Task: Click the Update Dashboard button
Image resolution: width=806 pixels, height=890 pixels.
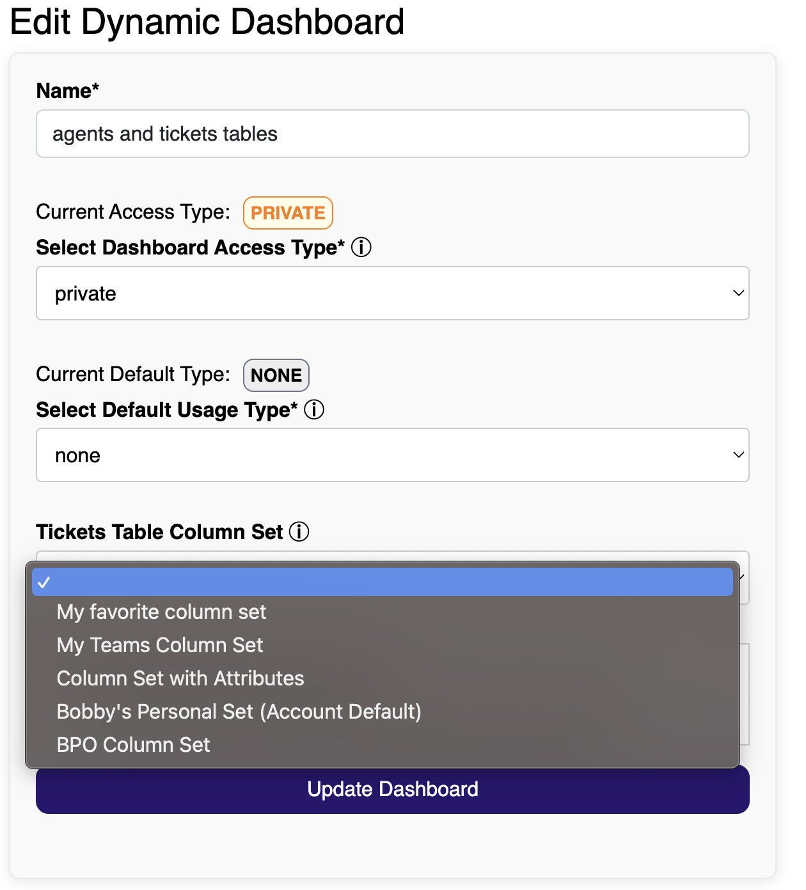Action: [x=393, y=790]
